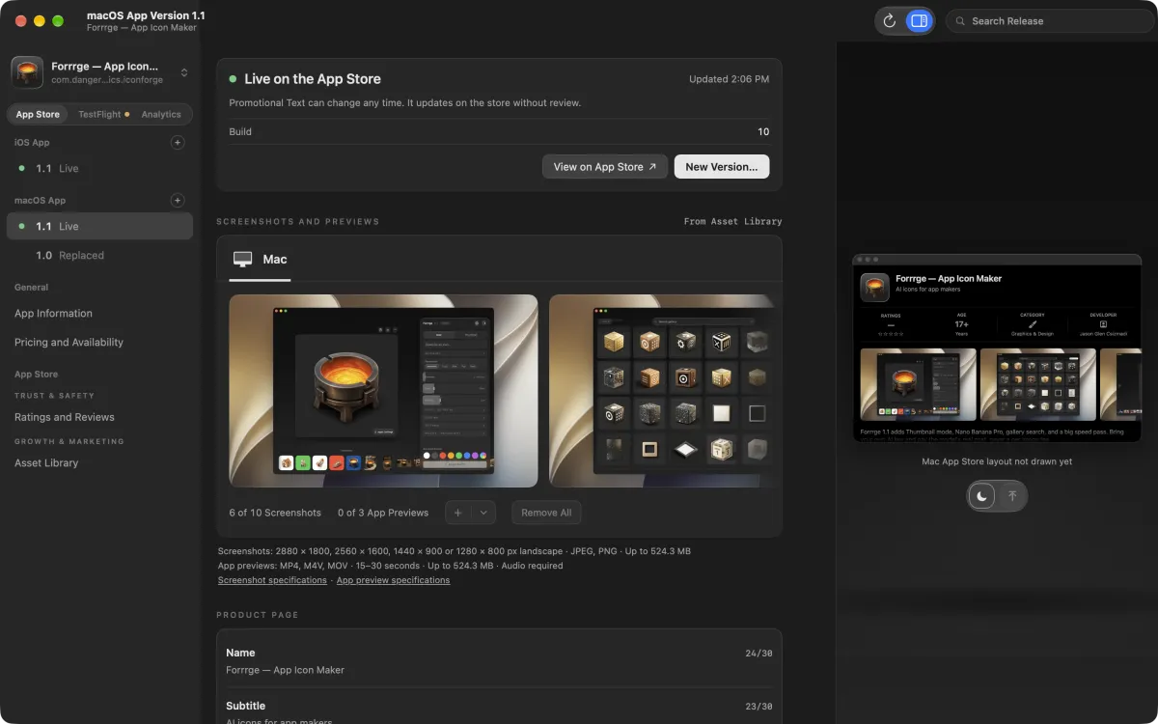Click the search magnifier icon
This screenshot has height=724, width=1158.
959,21
